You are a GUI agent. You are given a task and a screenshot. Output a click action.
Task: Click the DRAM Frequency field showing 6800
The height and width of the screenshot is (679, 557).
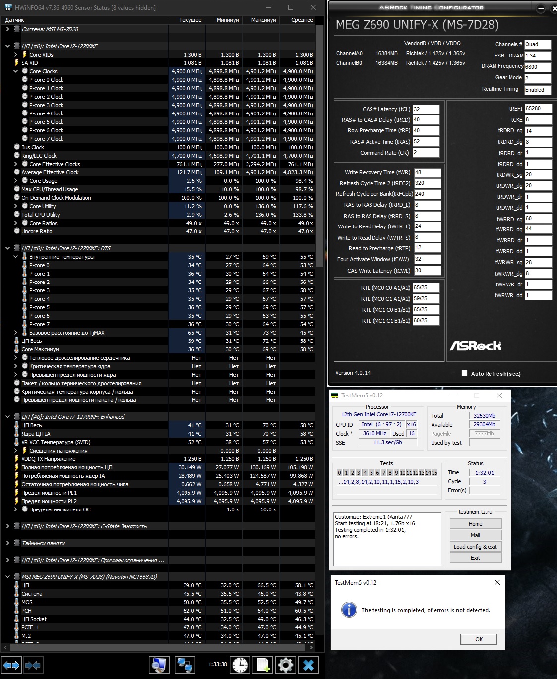[538, 67]
